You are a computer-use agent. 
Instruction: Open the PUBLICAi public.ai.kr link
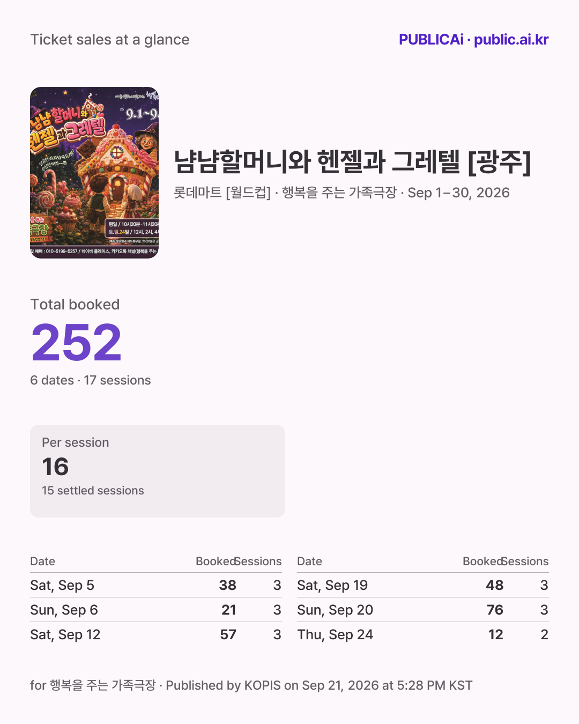[473, 40]
